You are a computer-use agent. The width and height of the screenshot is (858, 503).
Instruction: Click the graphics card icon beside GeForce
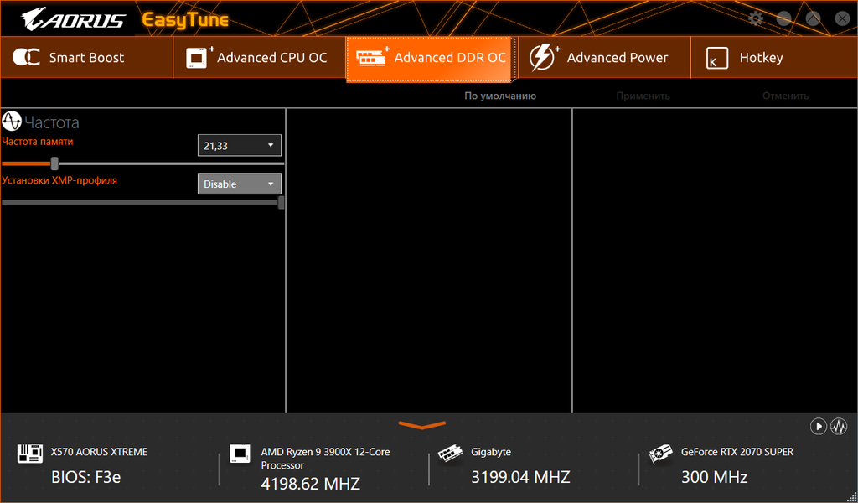[x=660, y=455]
